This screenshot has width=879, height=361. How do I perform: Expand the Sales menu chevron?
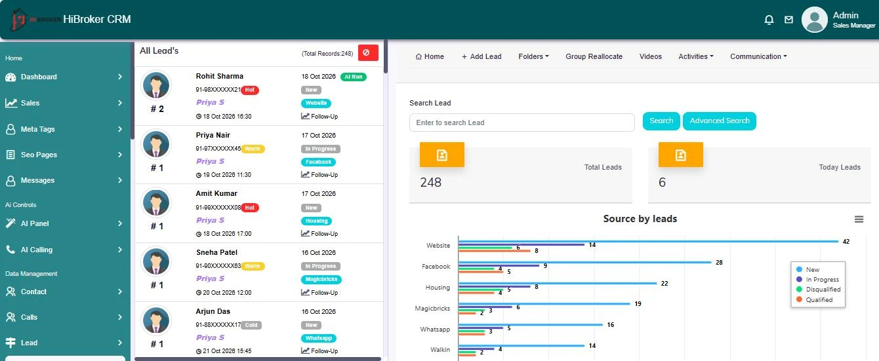pyautogui.click(x=120, y=103)
